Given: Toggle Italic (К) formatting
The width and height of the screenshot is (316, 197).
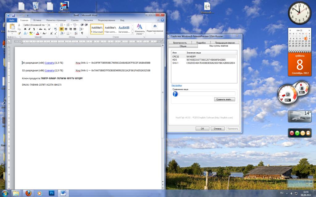Looking at the screenshot, I should (29, 29).
